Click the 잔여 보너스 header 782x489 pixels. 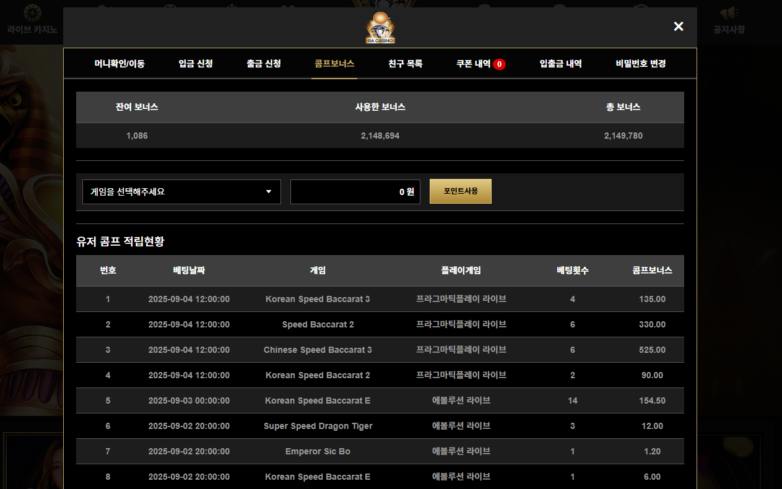pyautogui.click(x=137, y=107)
